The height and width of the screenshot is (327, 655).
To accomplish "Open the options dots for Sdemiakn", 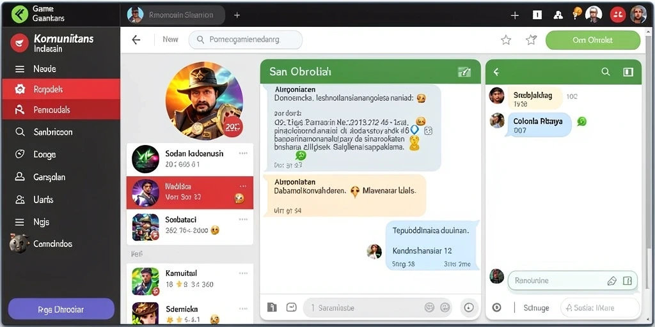I will pos(243,309).
